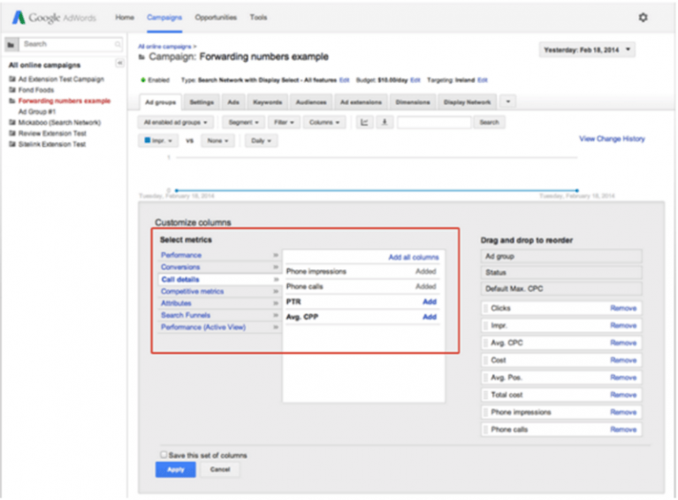Image resolution: width=678 pixels, height=500 pixels.
Task: Check Save this set of columns
Action: [x=164, y=454]
